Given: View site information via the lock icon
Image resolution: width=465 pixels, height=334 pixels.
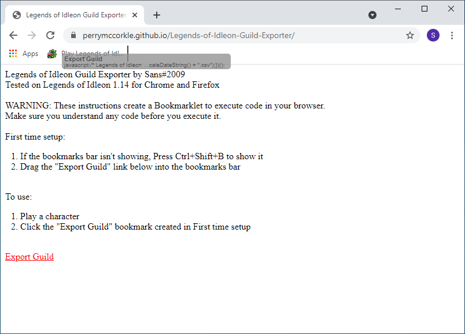Looking at the screenshot, I should pyautogui.click(x=73, y=35).
